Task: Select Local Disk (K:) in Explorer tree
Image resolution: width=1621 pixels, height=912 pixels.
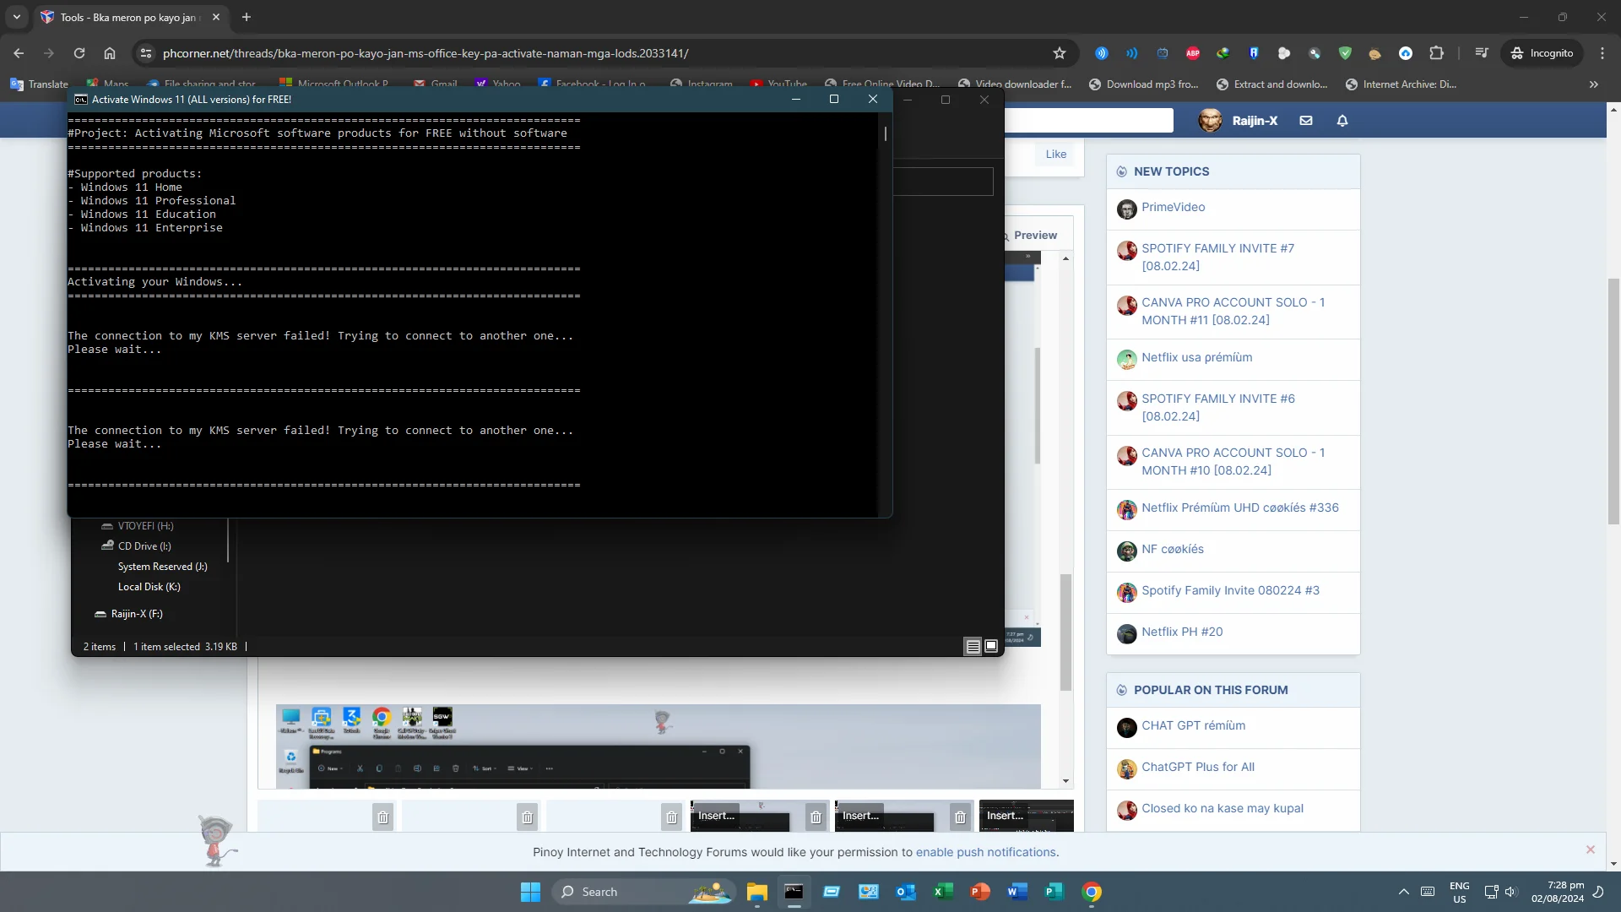Action: pos(149,586)
